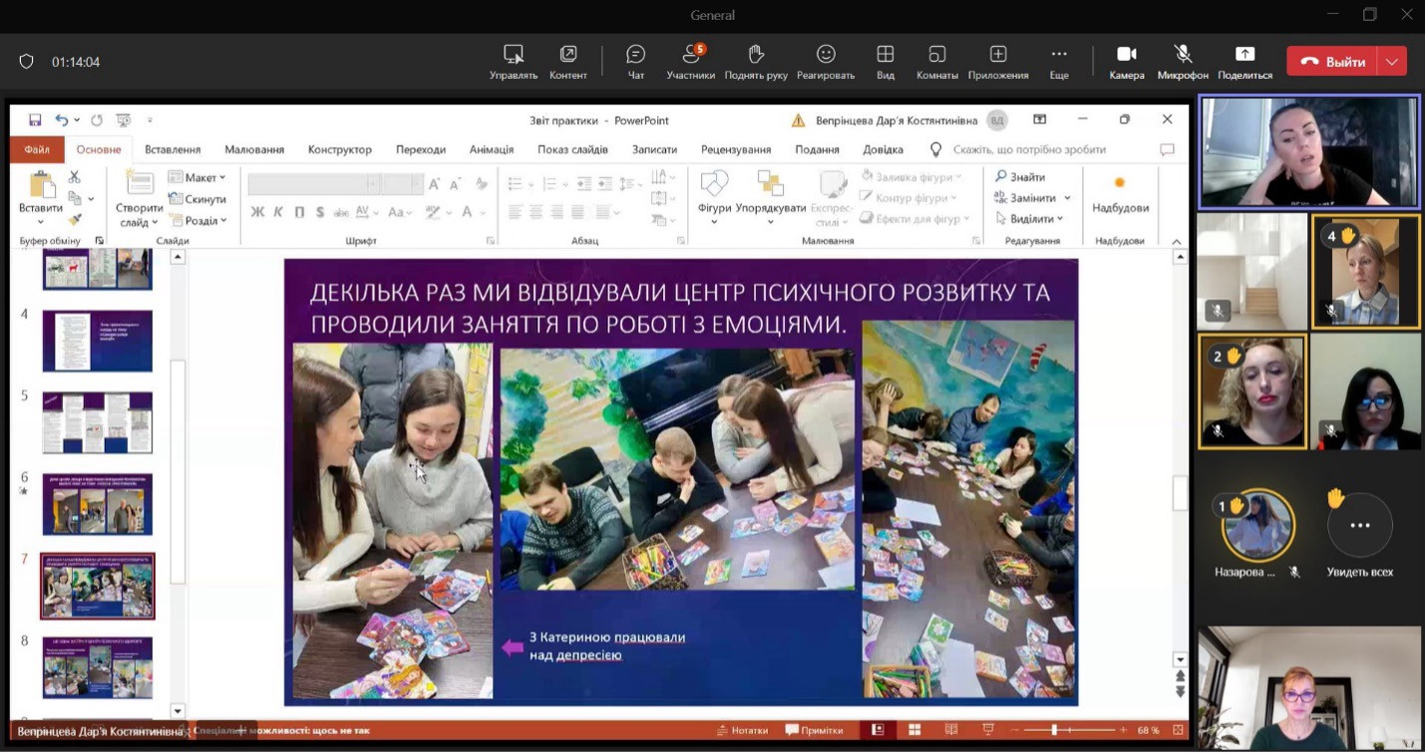Screen dimensions: 1426x754
Task: Toggle the Camera on or off
Action: [x=1126, y=61]
